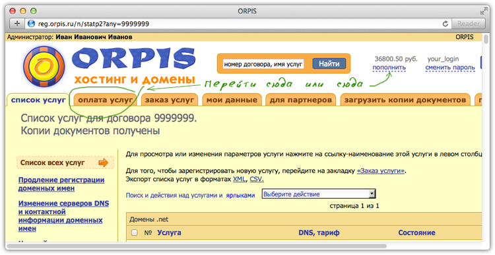Click the address bar URL

(x=94, y=24)
